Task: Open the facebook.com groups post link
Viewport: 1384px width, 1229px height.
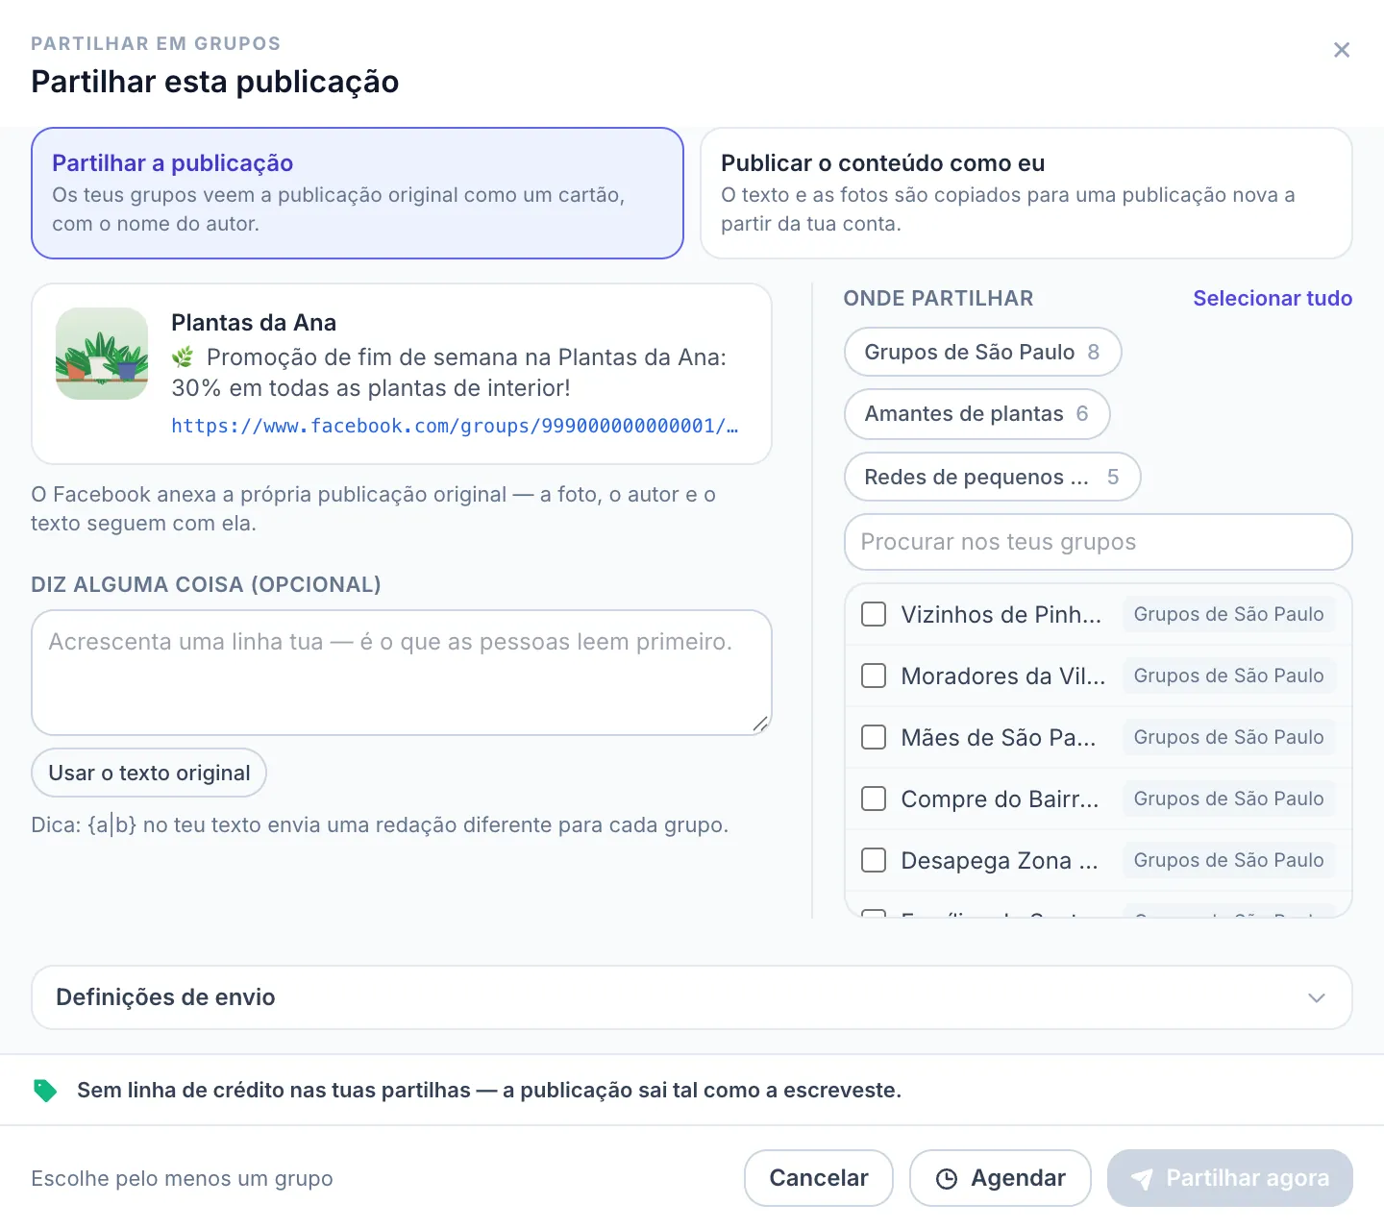Action: tap(456, 426)
